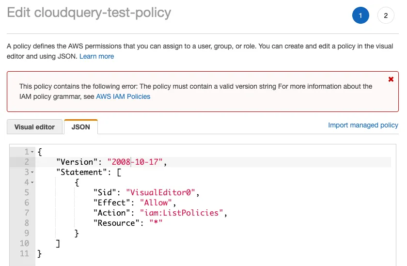Screen dimensions: 407x266
Task: Go to step 2 indicator
Action: [386, 16]
